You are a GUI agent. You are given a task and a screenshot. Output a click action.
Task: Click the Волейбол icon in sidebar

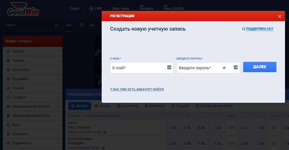tap(8, 79)
